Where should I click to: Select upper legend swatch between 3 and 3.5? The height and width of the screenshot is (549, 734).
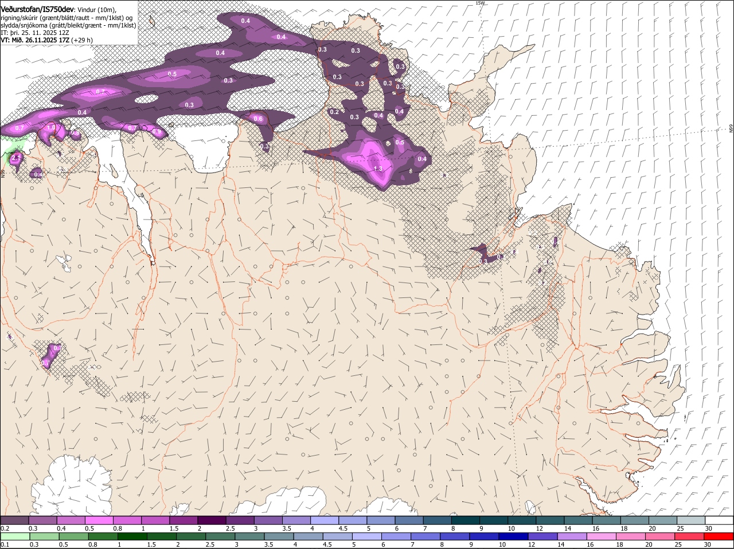268,520
